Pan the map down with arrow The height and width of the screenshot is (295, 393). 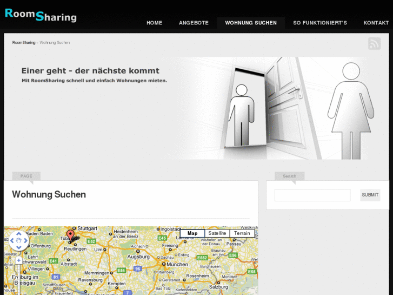click(x=19, y=247)
